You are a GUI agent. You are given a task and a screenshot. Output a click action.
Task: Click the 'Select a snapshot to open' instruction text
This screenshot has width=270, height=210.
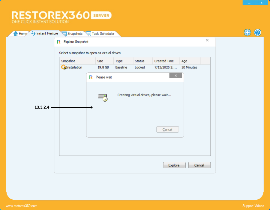coord(90,53)
